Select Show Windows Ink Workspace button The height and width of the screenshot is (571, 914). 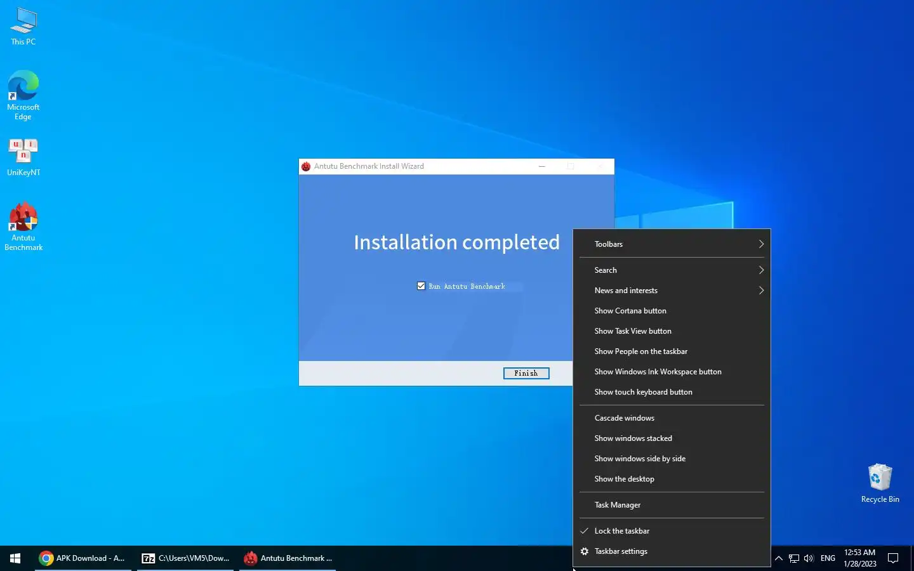point(672,372)
